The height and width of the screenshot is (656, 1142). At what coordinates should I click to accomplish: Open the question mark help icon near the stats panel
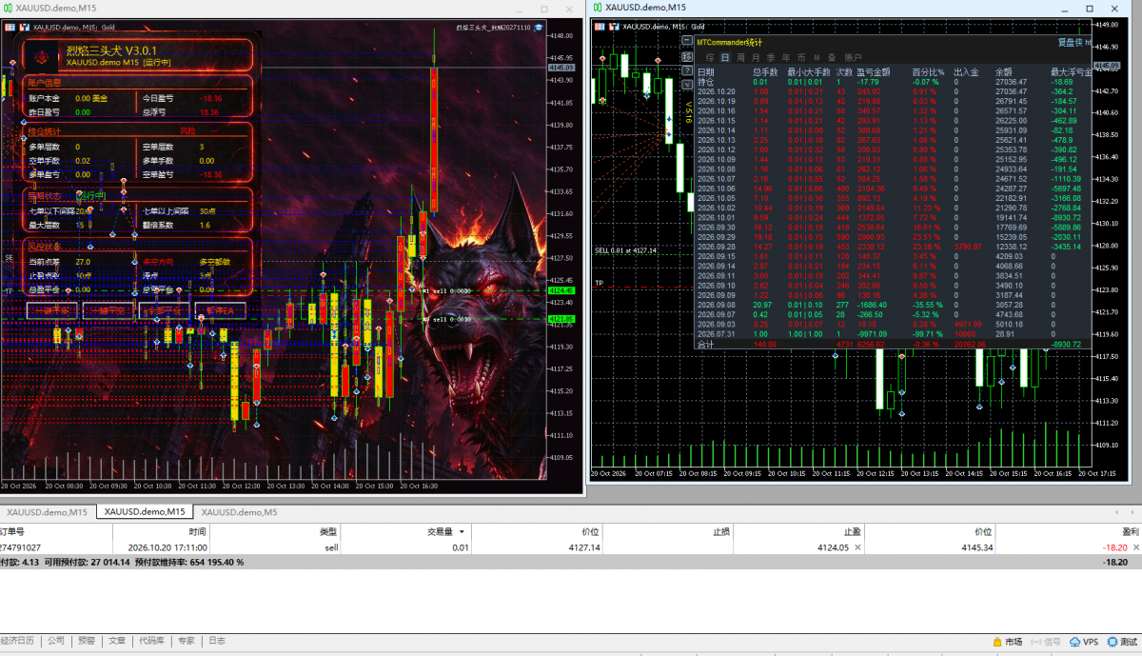point(687,70)
